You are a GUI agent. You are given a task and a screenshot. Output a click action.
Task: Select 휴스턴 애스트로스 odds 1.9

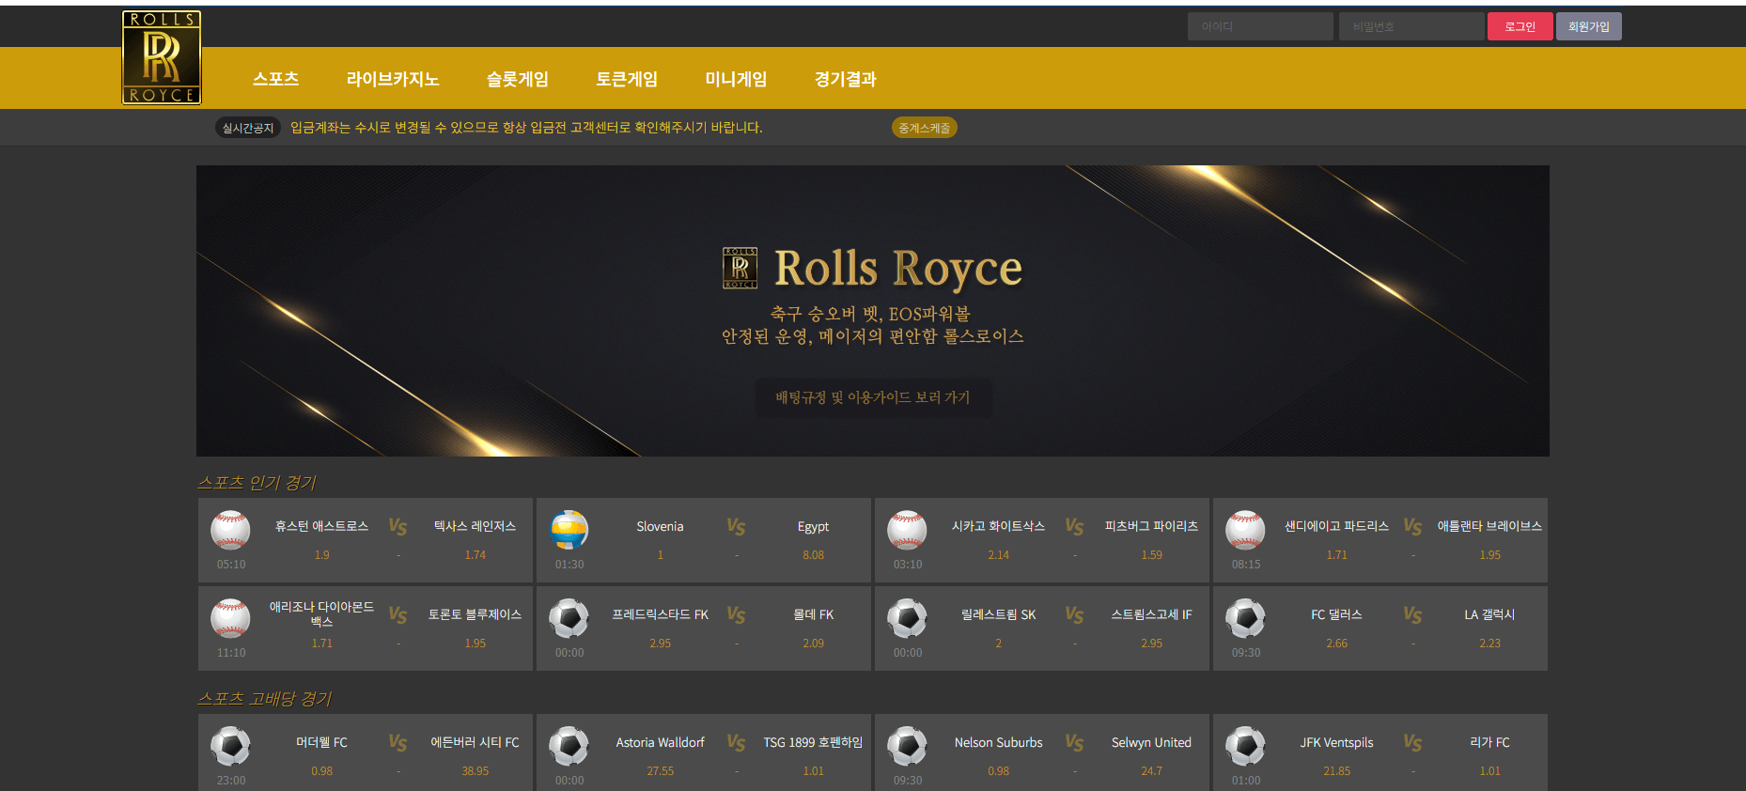[x=321, y=555]
